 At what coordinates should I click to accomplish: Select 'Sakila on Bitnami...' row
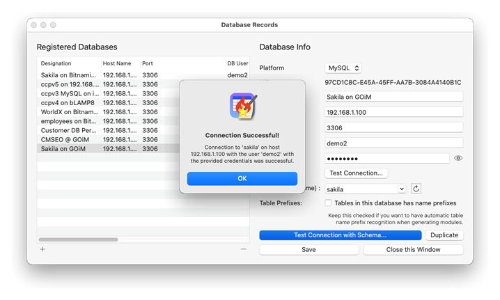[143, 75]
